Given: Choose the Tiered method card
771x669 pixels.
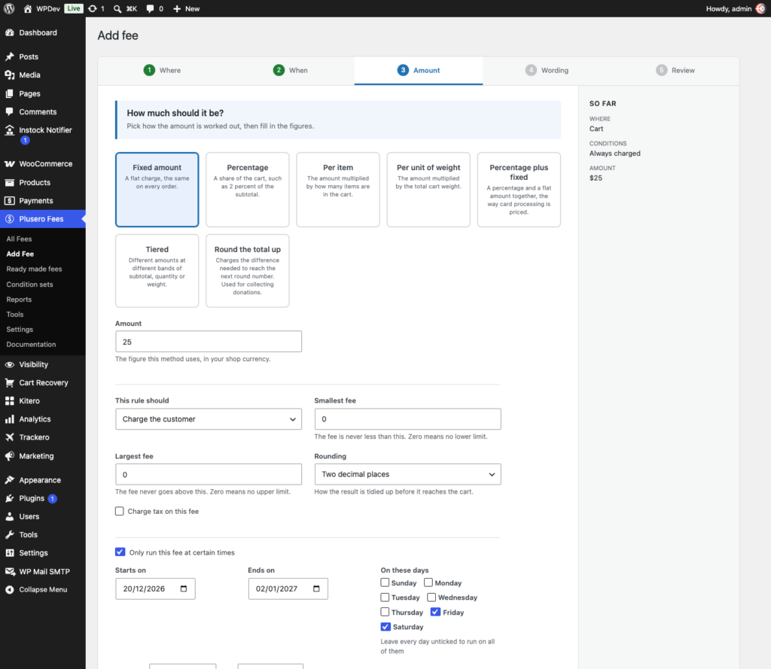Looking at the screenshot, I should [x=157, y=271].
